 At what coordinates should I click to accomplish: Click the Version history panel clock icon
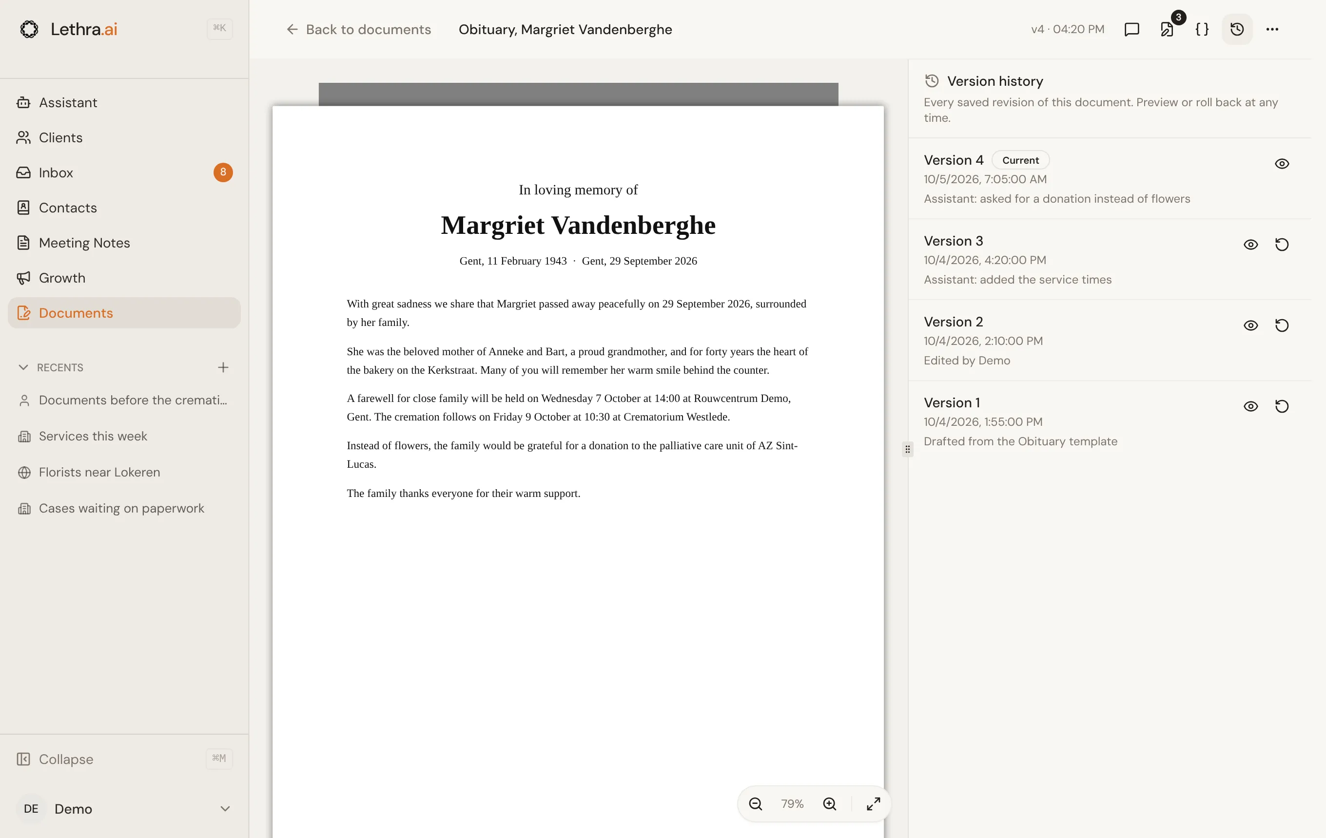click(931, 81)
